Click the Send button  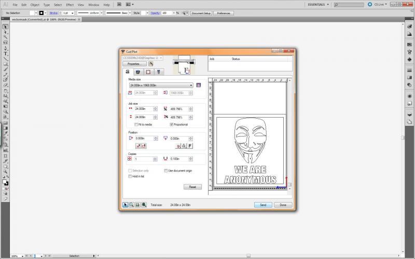263,205
